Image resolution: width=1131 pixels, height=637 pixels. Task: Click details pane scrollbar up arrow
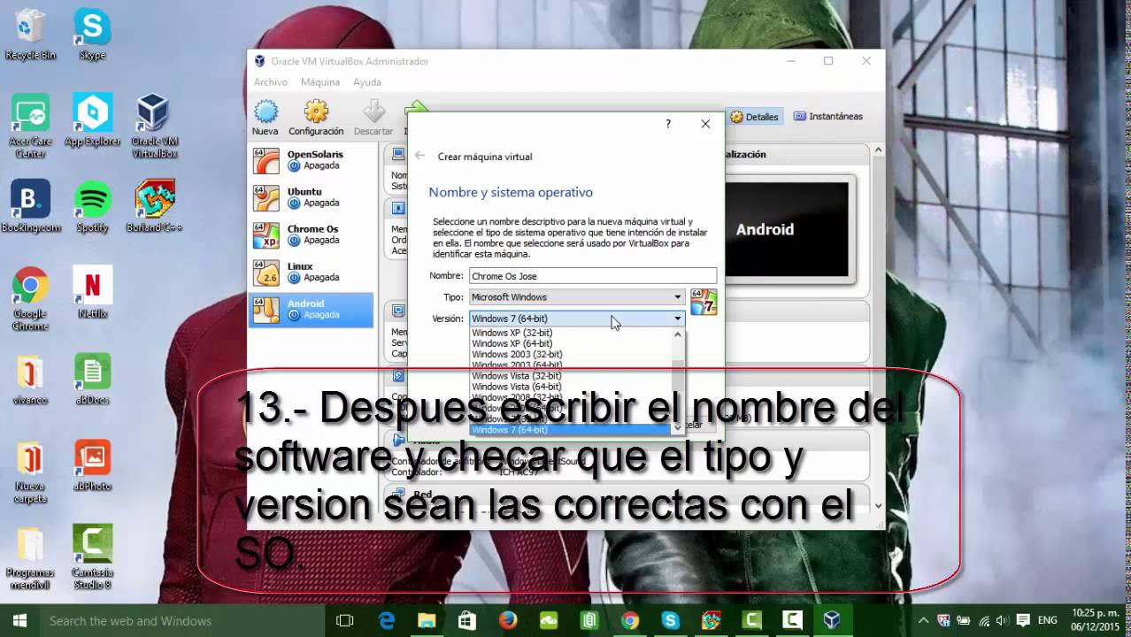[x=878, y=151]
